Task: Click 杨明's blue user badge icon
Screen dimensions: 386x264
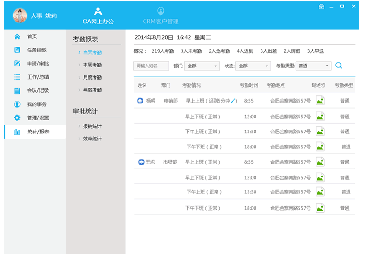Action: (140, 101)
